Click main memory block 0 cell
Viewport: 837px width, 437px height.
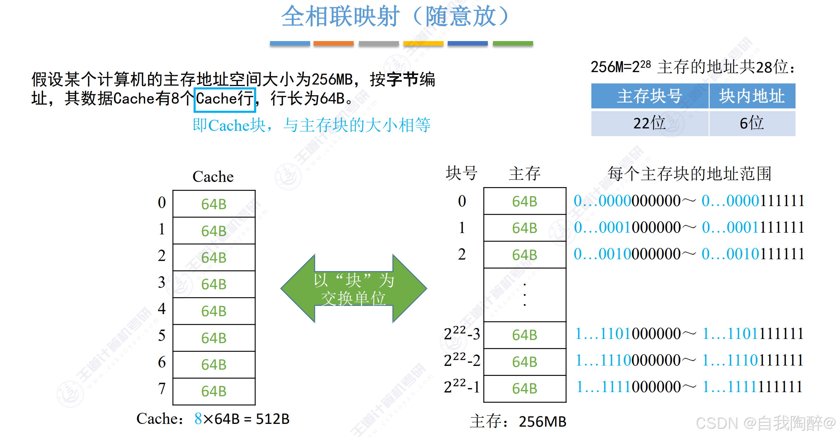(524, 201)
